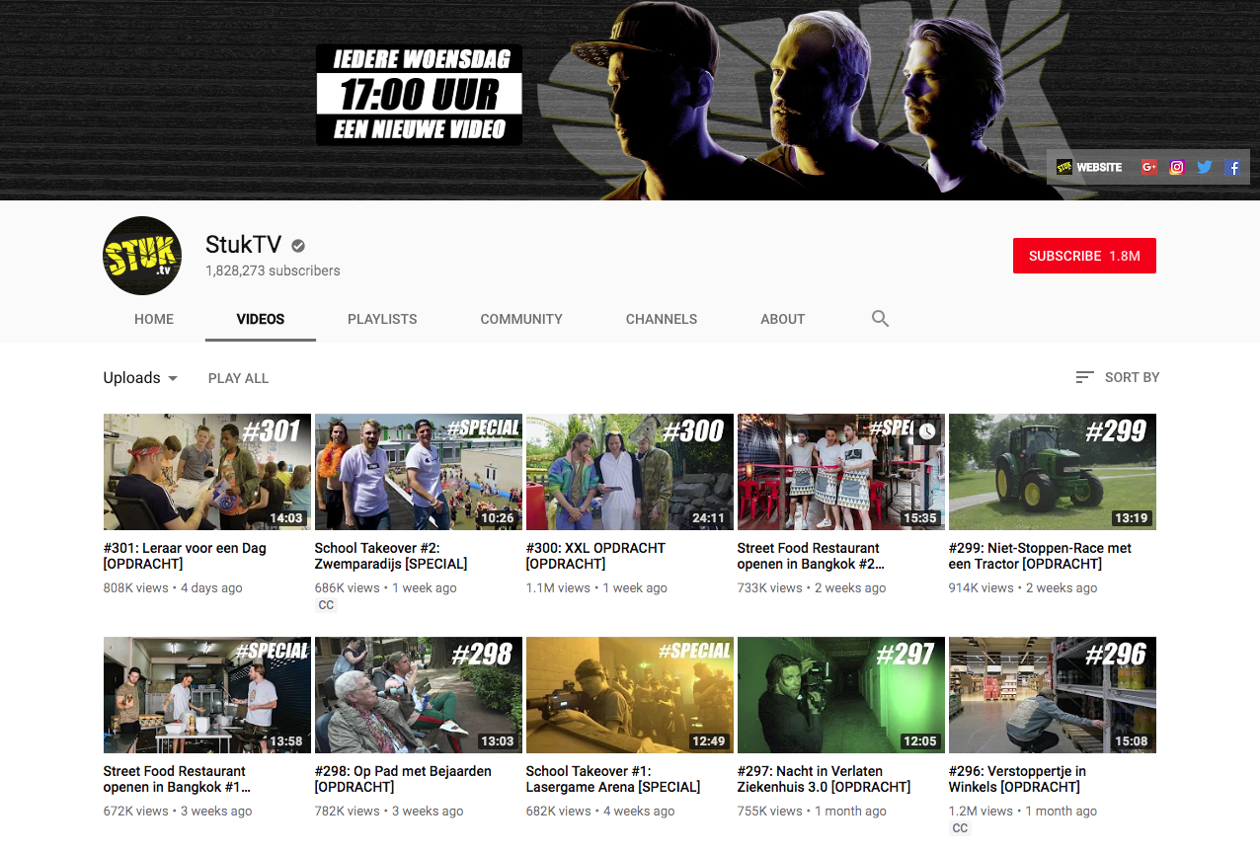Viewport: 1260px width, 854px height.
Task: Open the Instagram icon in banner
Action: click(x=1176, y=168)
